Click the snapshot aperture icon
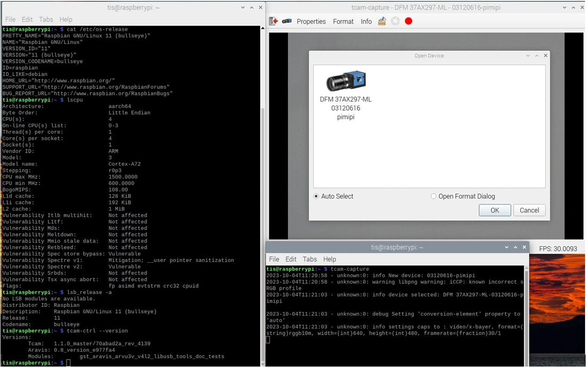 (395, 21)
